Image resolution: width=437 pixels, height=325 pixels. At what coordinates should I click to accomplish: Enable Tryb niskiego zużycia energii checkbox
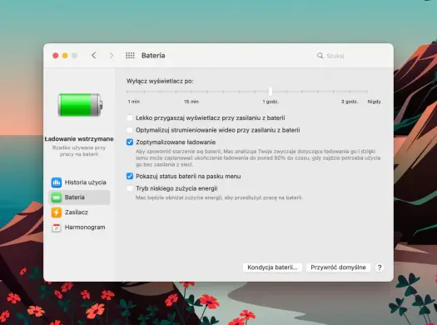130,188
